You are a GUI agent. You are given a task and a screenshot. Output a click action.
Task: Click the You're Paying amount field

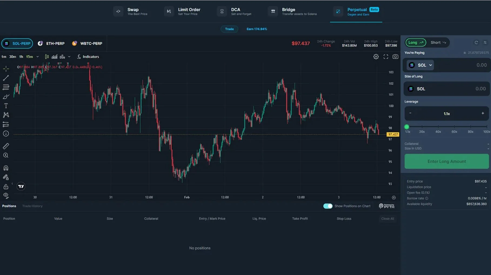446,65
